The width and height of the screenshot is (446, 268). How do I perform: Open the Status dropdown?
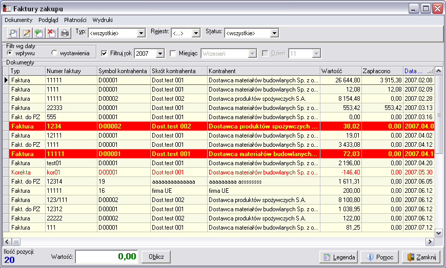pyautogui.click(x=274, y=33)
